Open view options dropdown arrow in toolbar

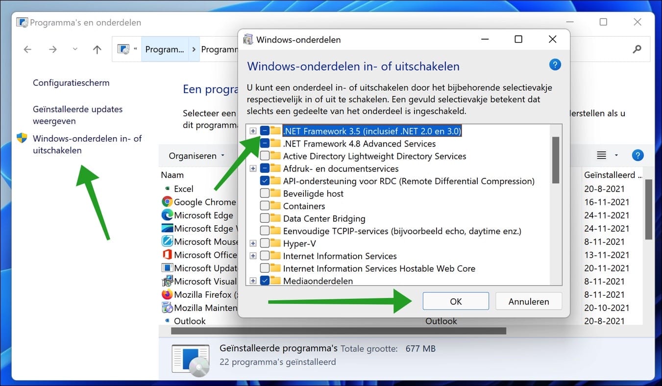(x=616, y=156)
